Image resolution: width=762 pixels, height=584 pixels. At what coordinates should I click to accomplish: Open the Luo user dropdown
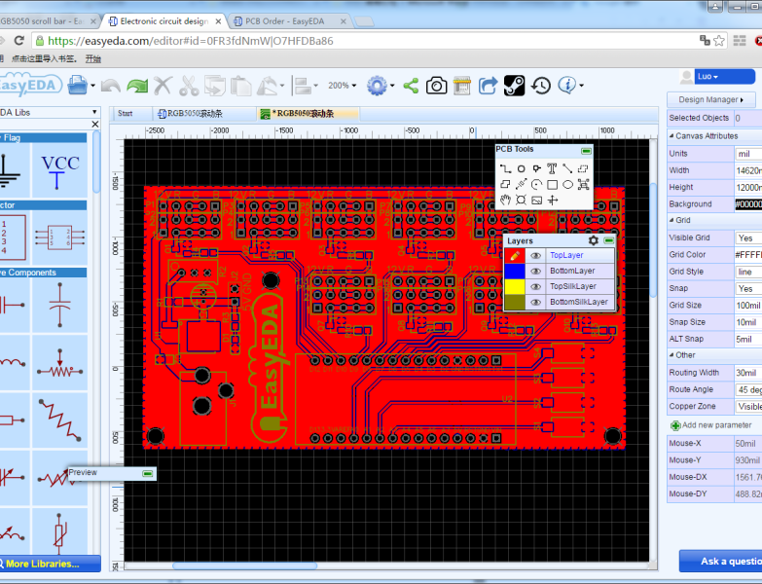pos(724,76)
